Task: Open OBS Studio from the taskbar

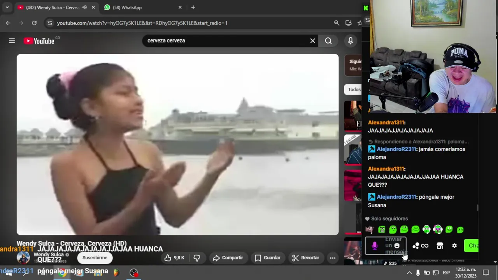Action: (134, 273)
